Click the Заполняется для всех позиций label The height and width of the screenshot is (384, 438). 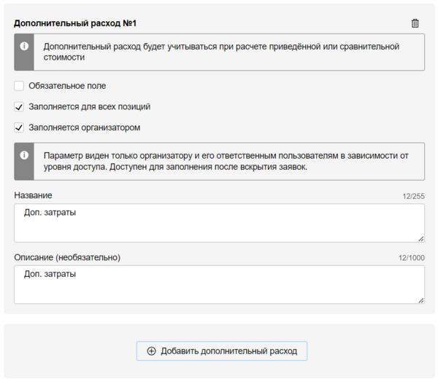point(89,106)
